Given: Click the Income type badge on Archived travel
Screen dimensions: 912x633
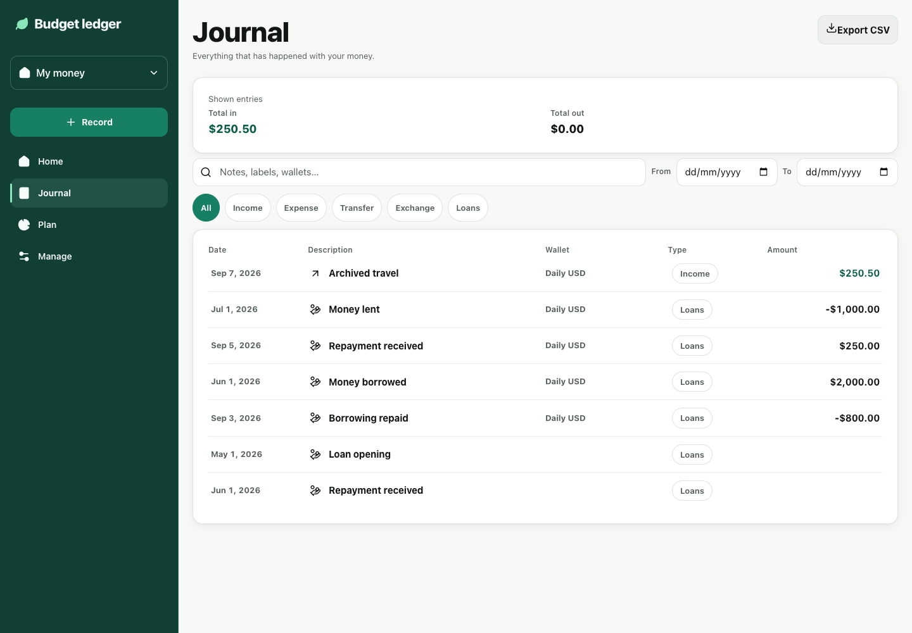Looking at the screenshot, I should (x=695, y=273).
